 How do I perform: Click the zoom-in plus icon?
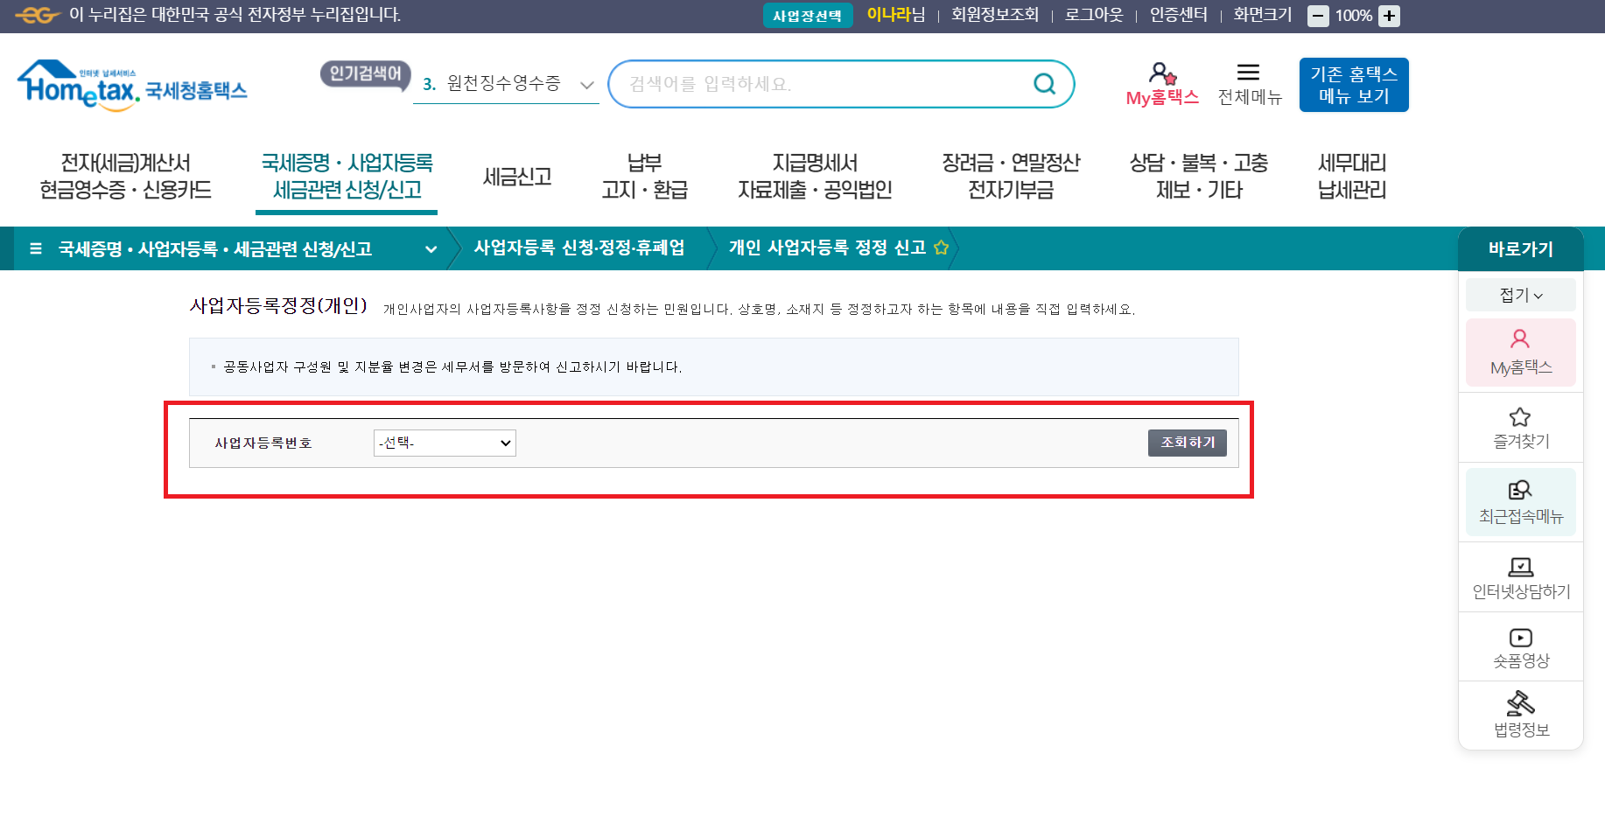[x=1389, y=16]
